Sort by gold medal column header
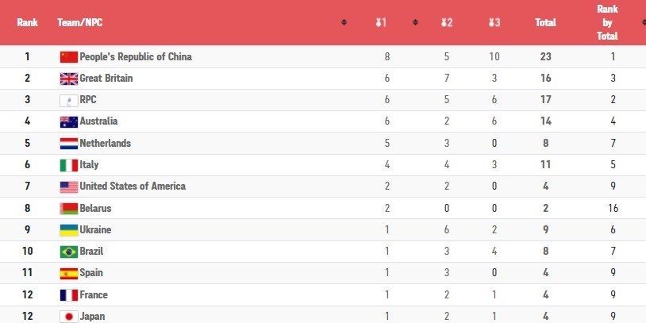Viewport: 646px width, 323px height. pyautogui.click(x=381, y=23)
